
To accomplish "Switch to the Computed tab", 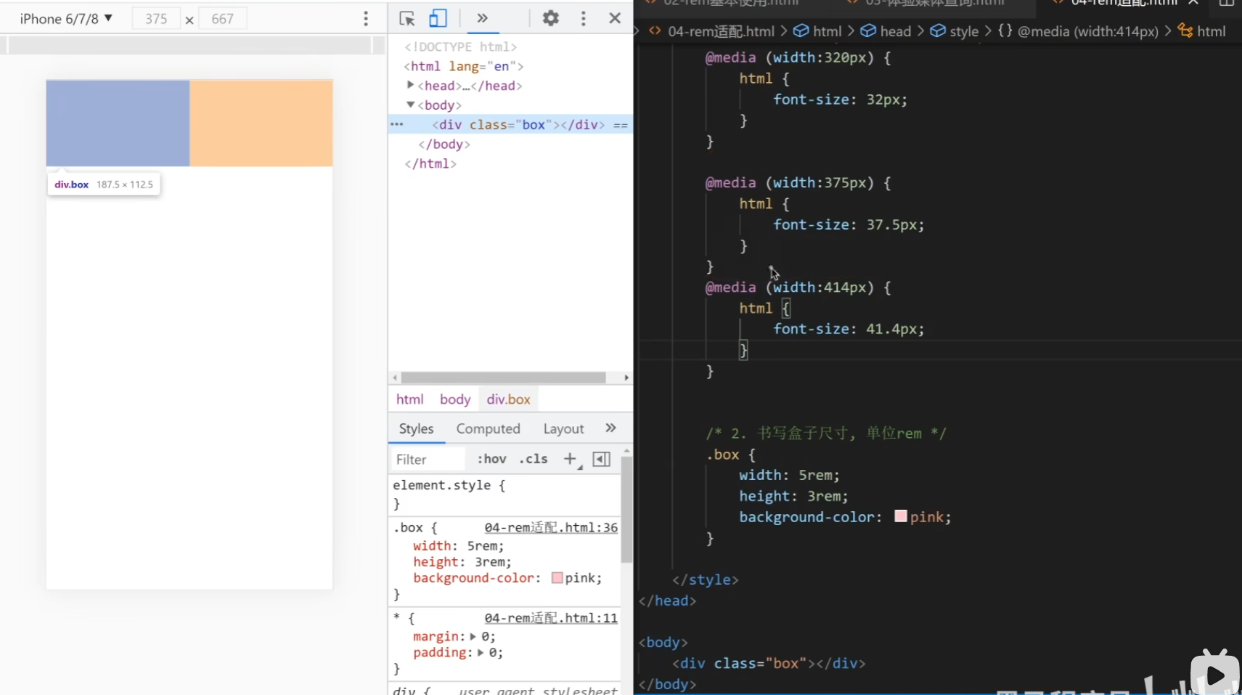I will pyautogui.click(x=488, y=429).
